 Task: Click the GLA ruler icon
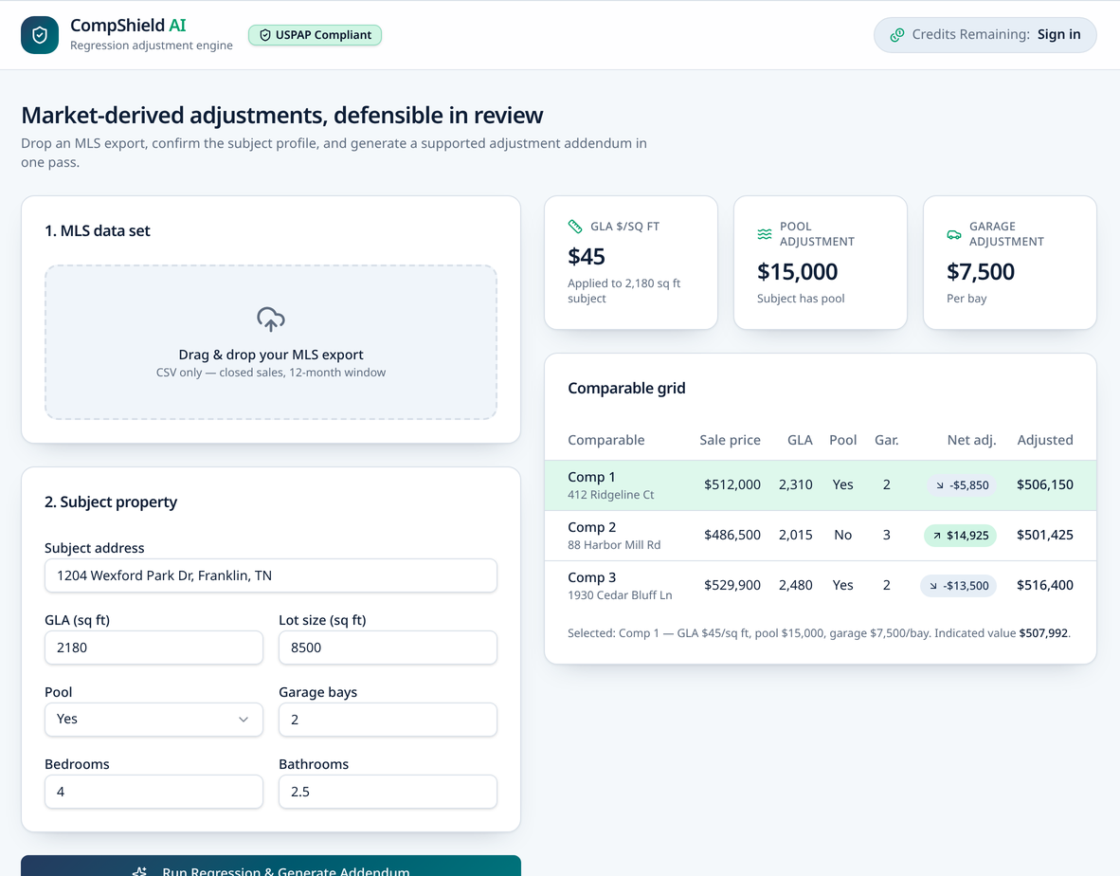[x=575, y=227]
